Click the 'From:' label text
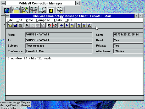The width and height of the screenshot is (145, 109). [x=11, y=35]
